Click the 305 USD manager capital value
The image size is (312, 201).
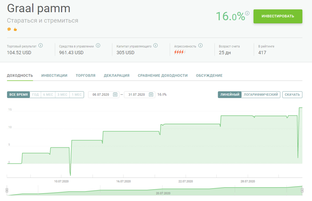click(125, 53)
